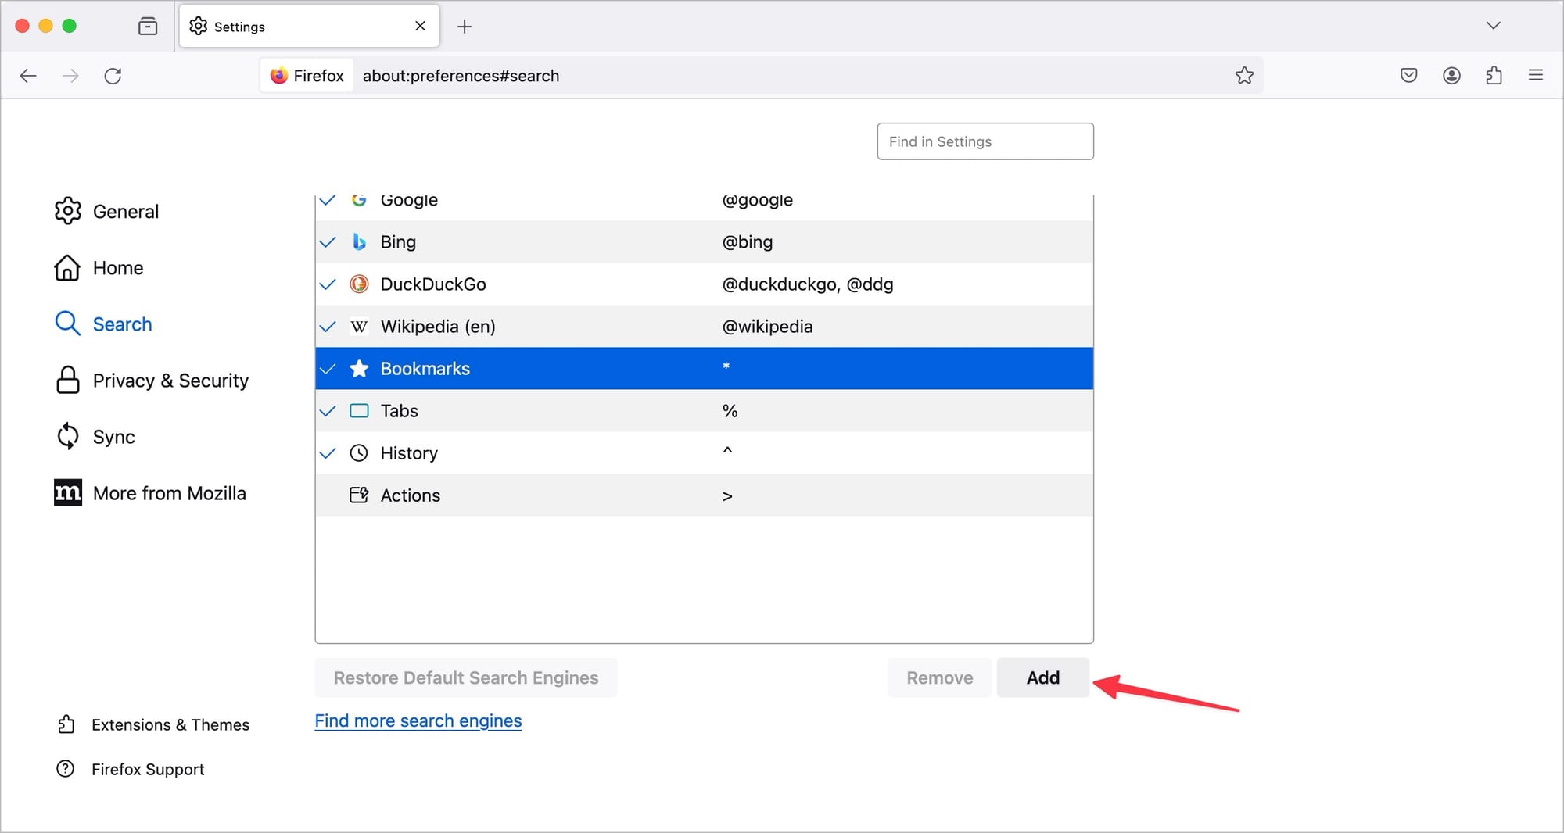
Task: Bookmark this page with the star icon
Action: [1244, 76]
